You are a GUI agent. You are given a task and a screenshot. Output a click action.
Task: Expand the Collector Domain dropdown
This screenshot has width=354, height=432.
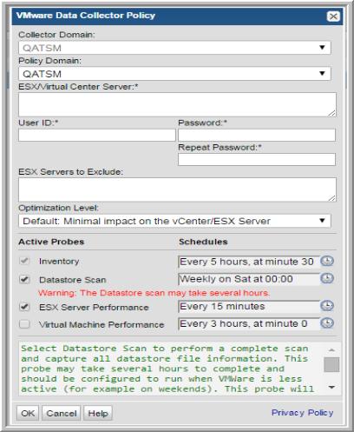[174, 48]
